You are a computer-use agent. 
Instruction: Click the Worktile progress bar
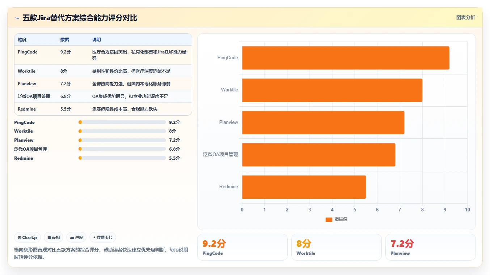tap(122, 131)
